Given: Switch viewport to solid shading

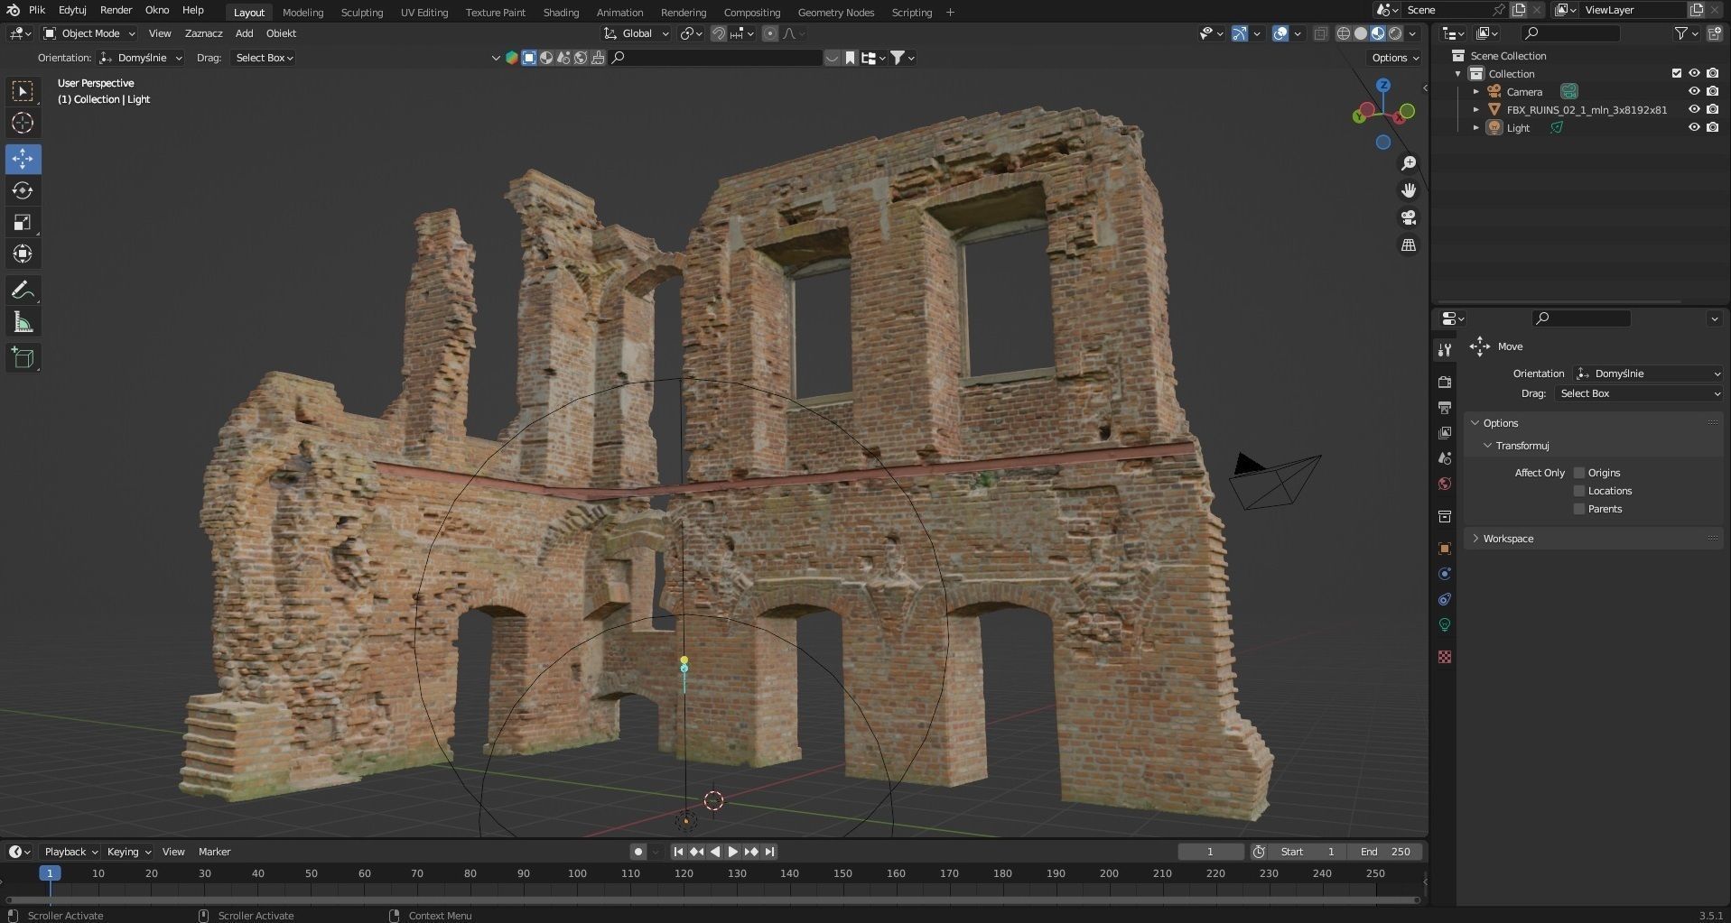Looking at the screenshot, I should coord(1361,33).
